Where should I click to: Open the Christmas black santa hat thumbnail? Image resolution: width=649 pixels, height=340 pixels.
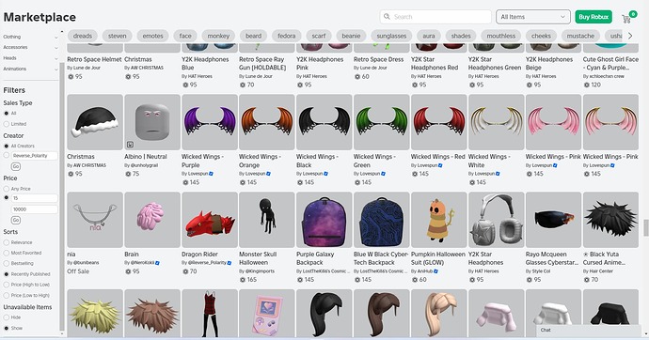click(95, 122)
